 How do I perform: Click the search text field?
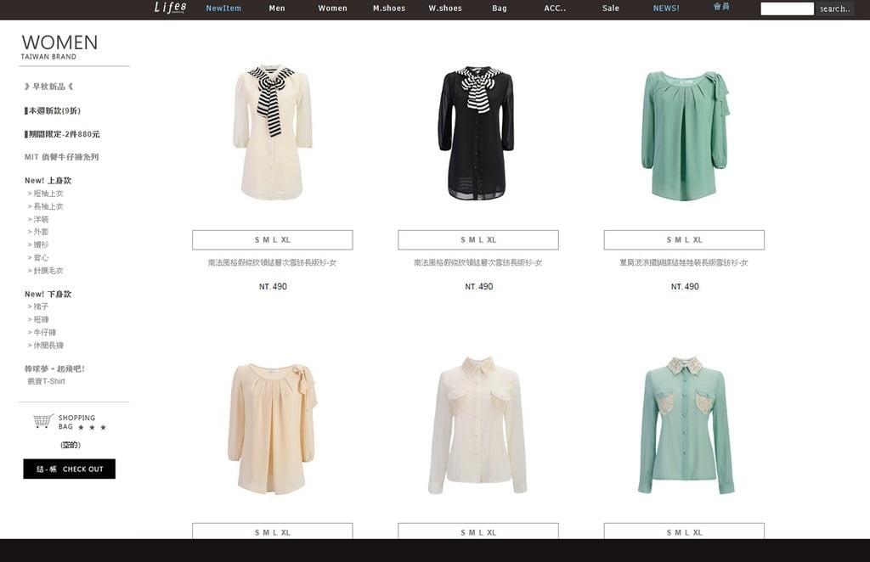[787, 8]
